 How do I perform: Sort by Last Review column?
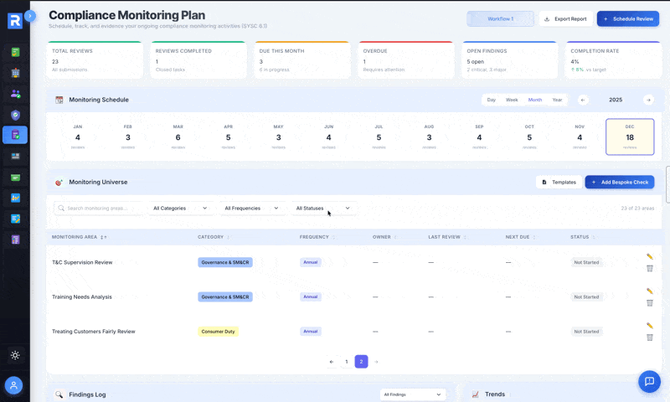coord(447,237)
